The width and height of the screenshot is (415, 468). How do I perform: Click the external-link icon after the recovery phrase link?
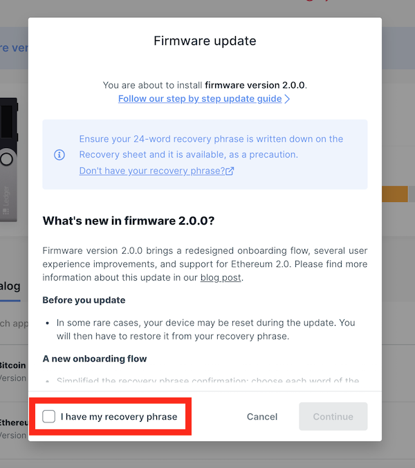pyautogui.click(x=230, y=171)
